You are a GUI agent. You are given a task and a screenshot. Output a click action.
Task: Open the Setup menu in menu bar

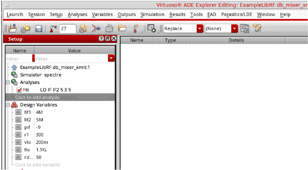(56, 14)
